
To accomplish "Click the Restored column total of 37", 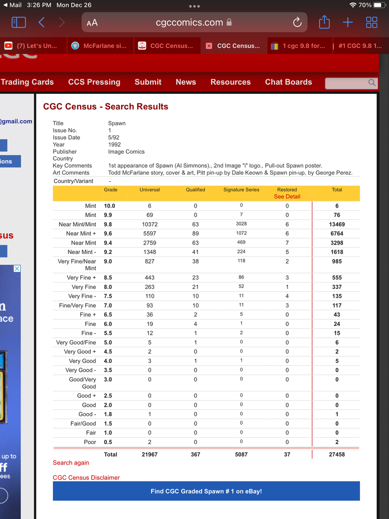I will pos(287,455).
